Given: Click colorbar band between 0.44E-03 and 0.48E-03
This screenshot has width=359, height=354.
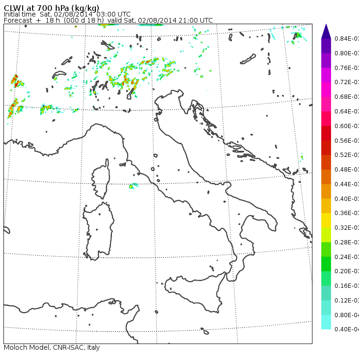Looking at the screenshot, I should coord(326,177).
